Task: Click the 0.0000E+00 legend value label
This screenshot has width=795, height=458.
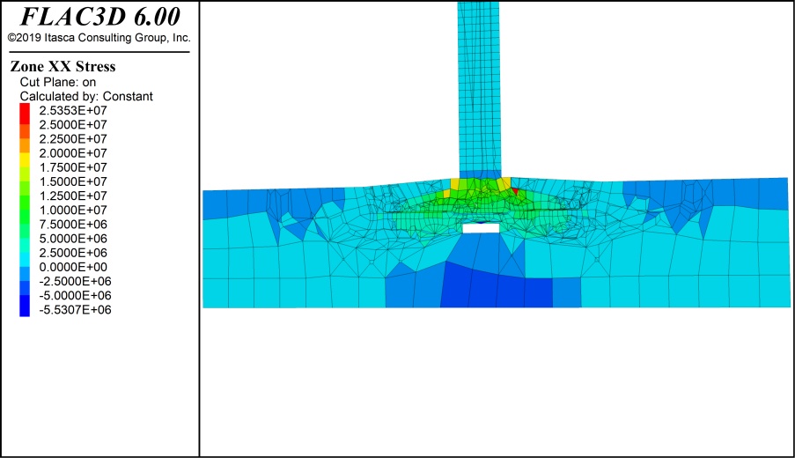Action: [74, 267]
